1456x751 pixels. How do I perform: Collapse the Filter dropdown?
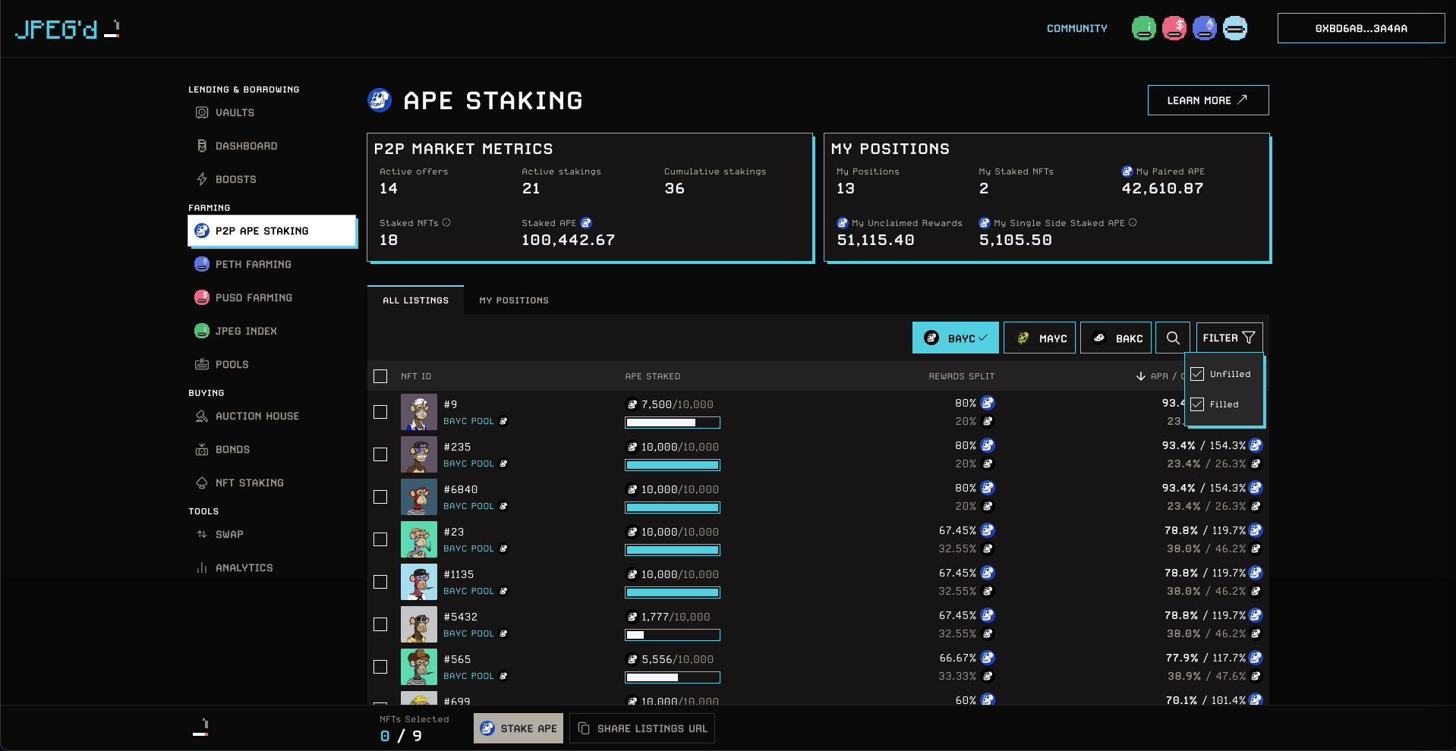pyautogui.click(x=1228, y=338)
